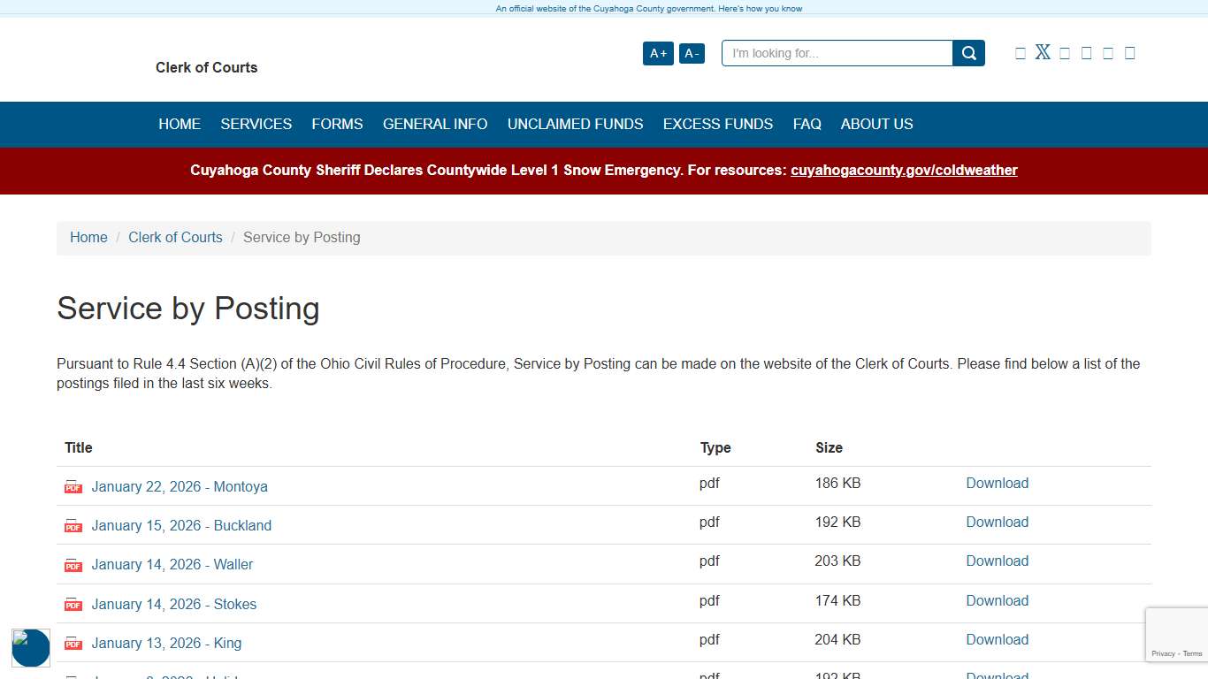
Task: Click PDF icon beside January 14 Stokes
Action: tap(73, 605)
